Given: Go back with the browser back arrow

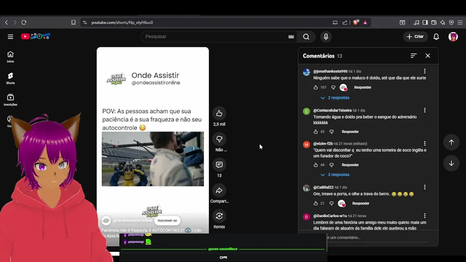Looking at the screenshot, I should (6, 23).
